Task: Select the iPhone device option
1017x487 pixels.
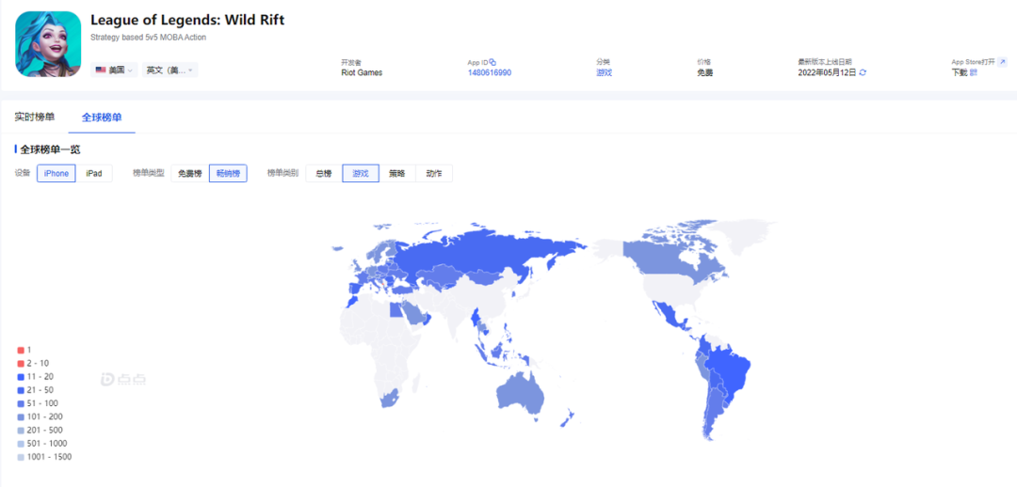Action: click(56, 174)
